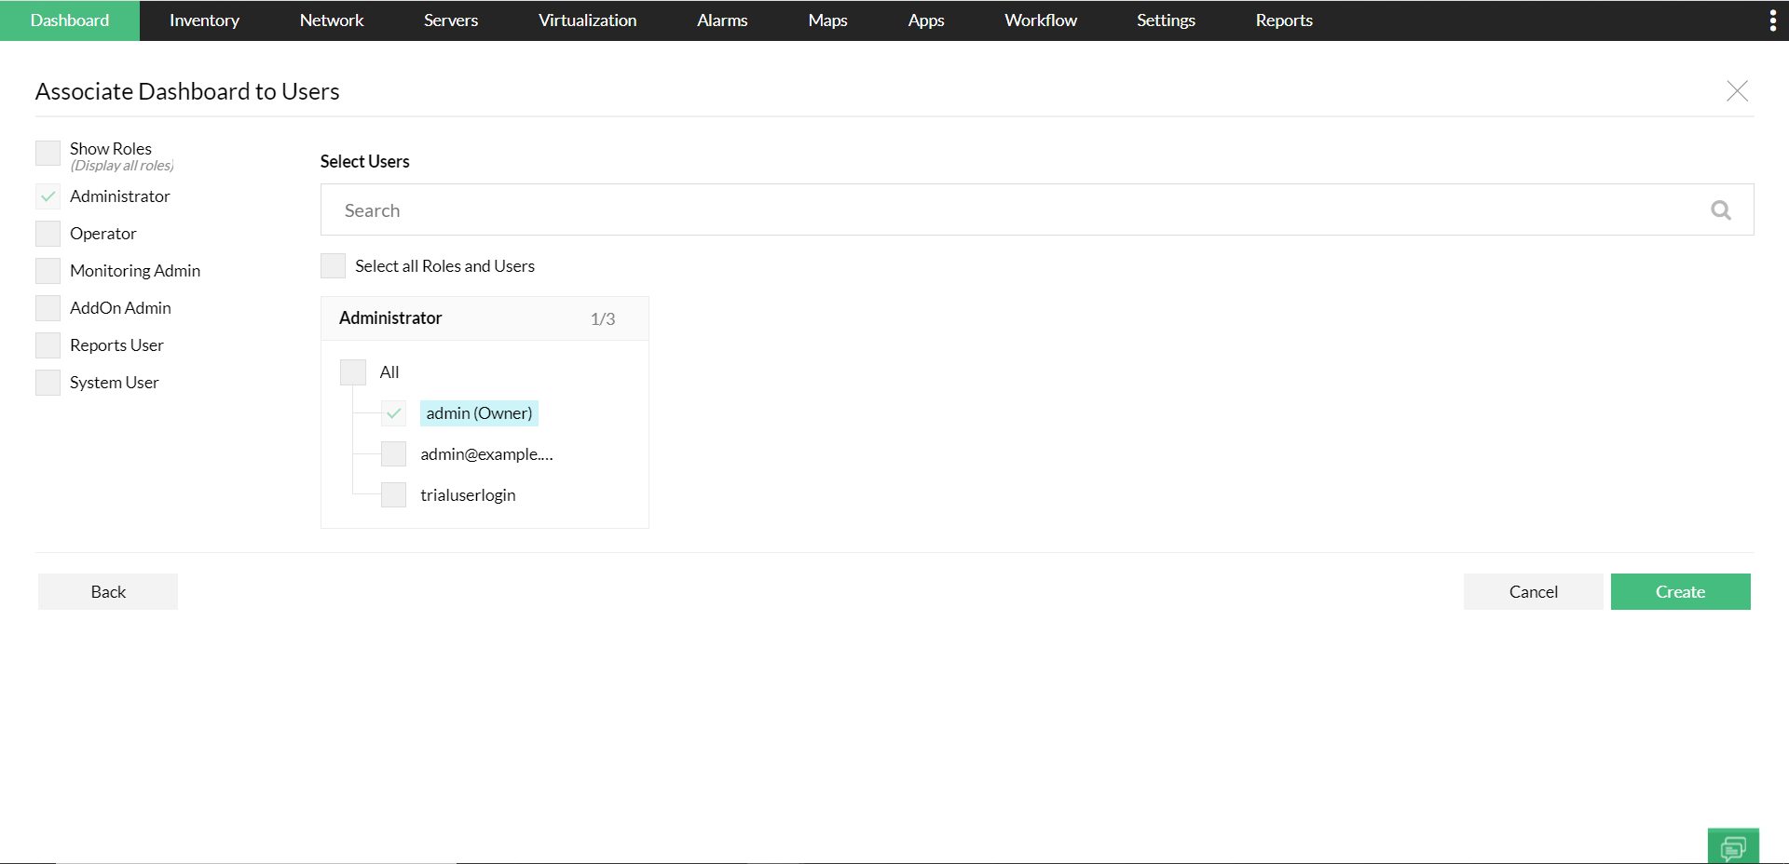
Task: Open the Alarms tab
Action: click(x=722, y=20)
